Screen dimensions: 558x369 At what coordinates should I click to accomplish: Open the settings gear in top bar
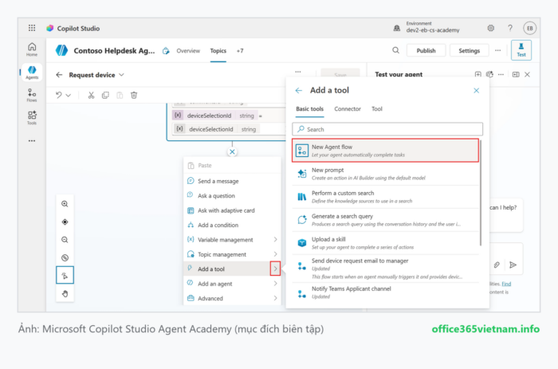click(490, 28)
